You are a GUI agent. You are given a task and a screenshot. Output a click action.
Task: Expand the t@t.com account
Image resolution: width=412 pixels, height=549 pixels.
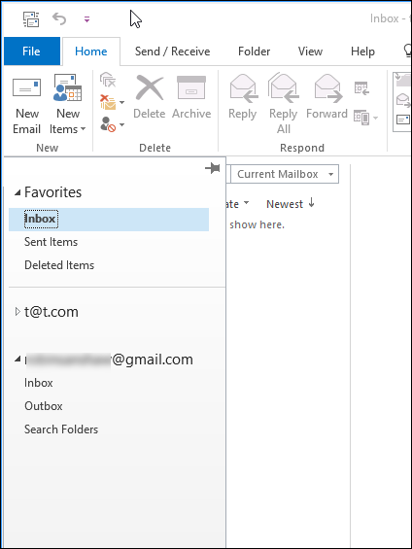point(17,312)
